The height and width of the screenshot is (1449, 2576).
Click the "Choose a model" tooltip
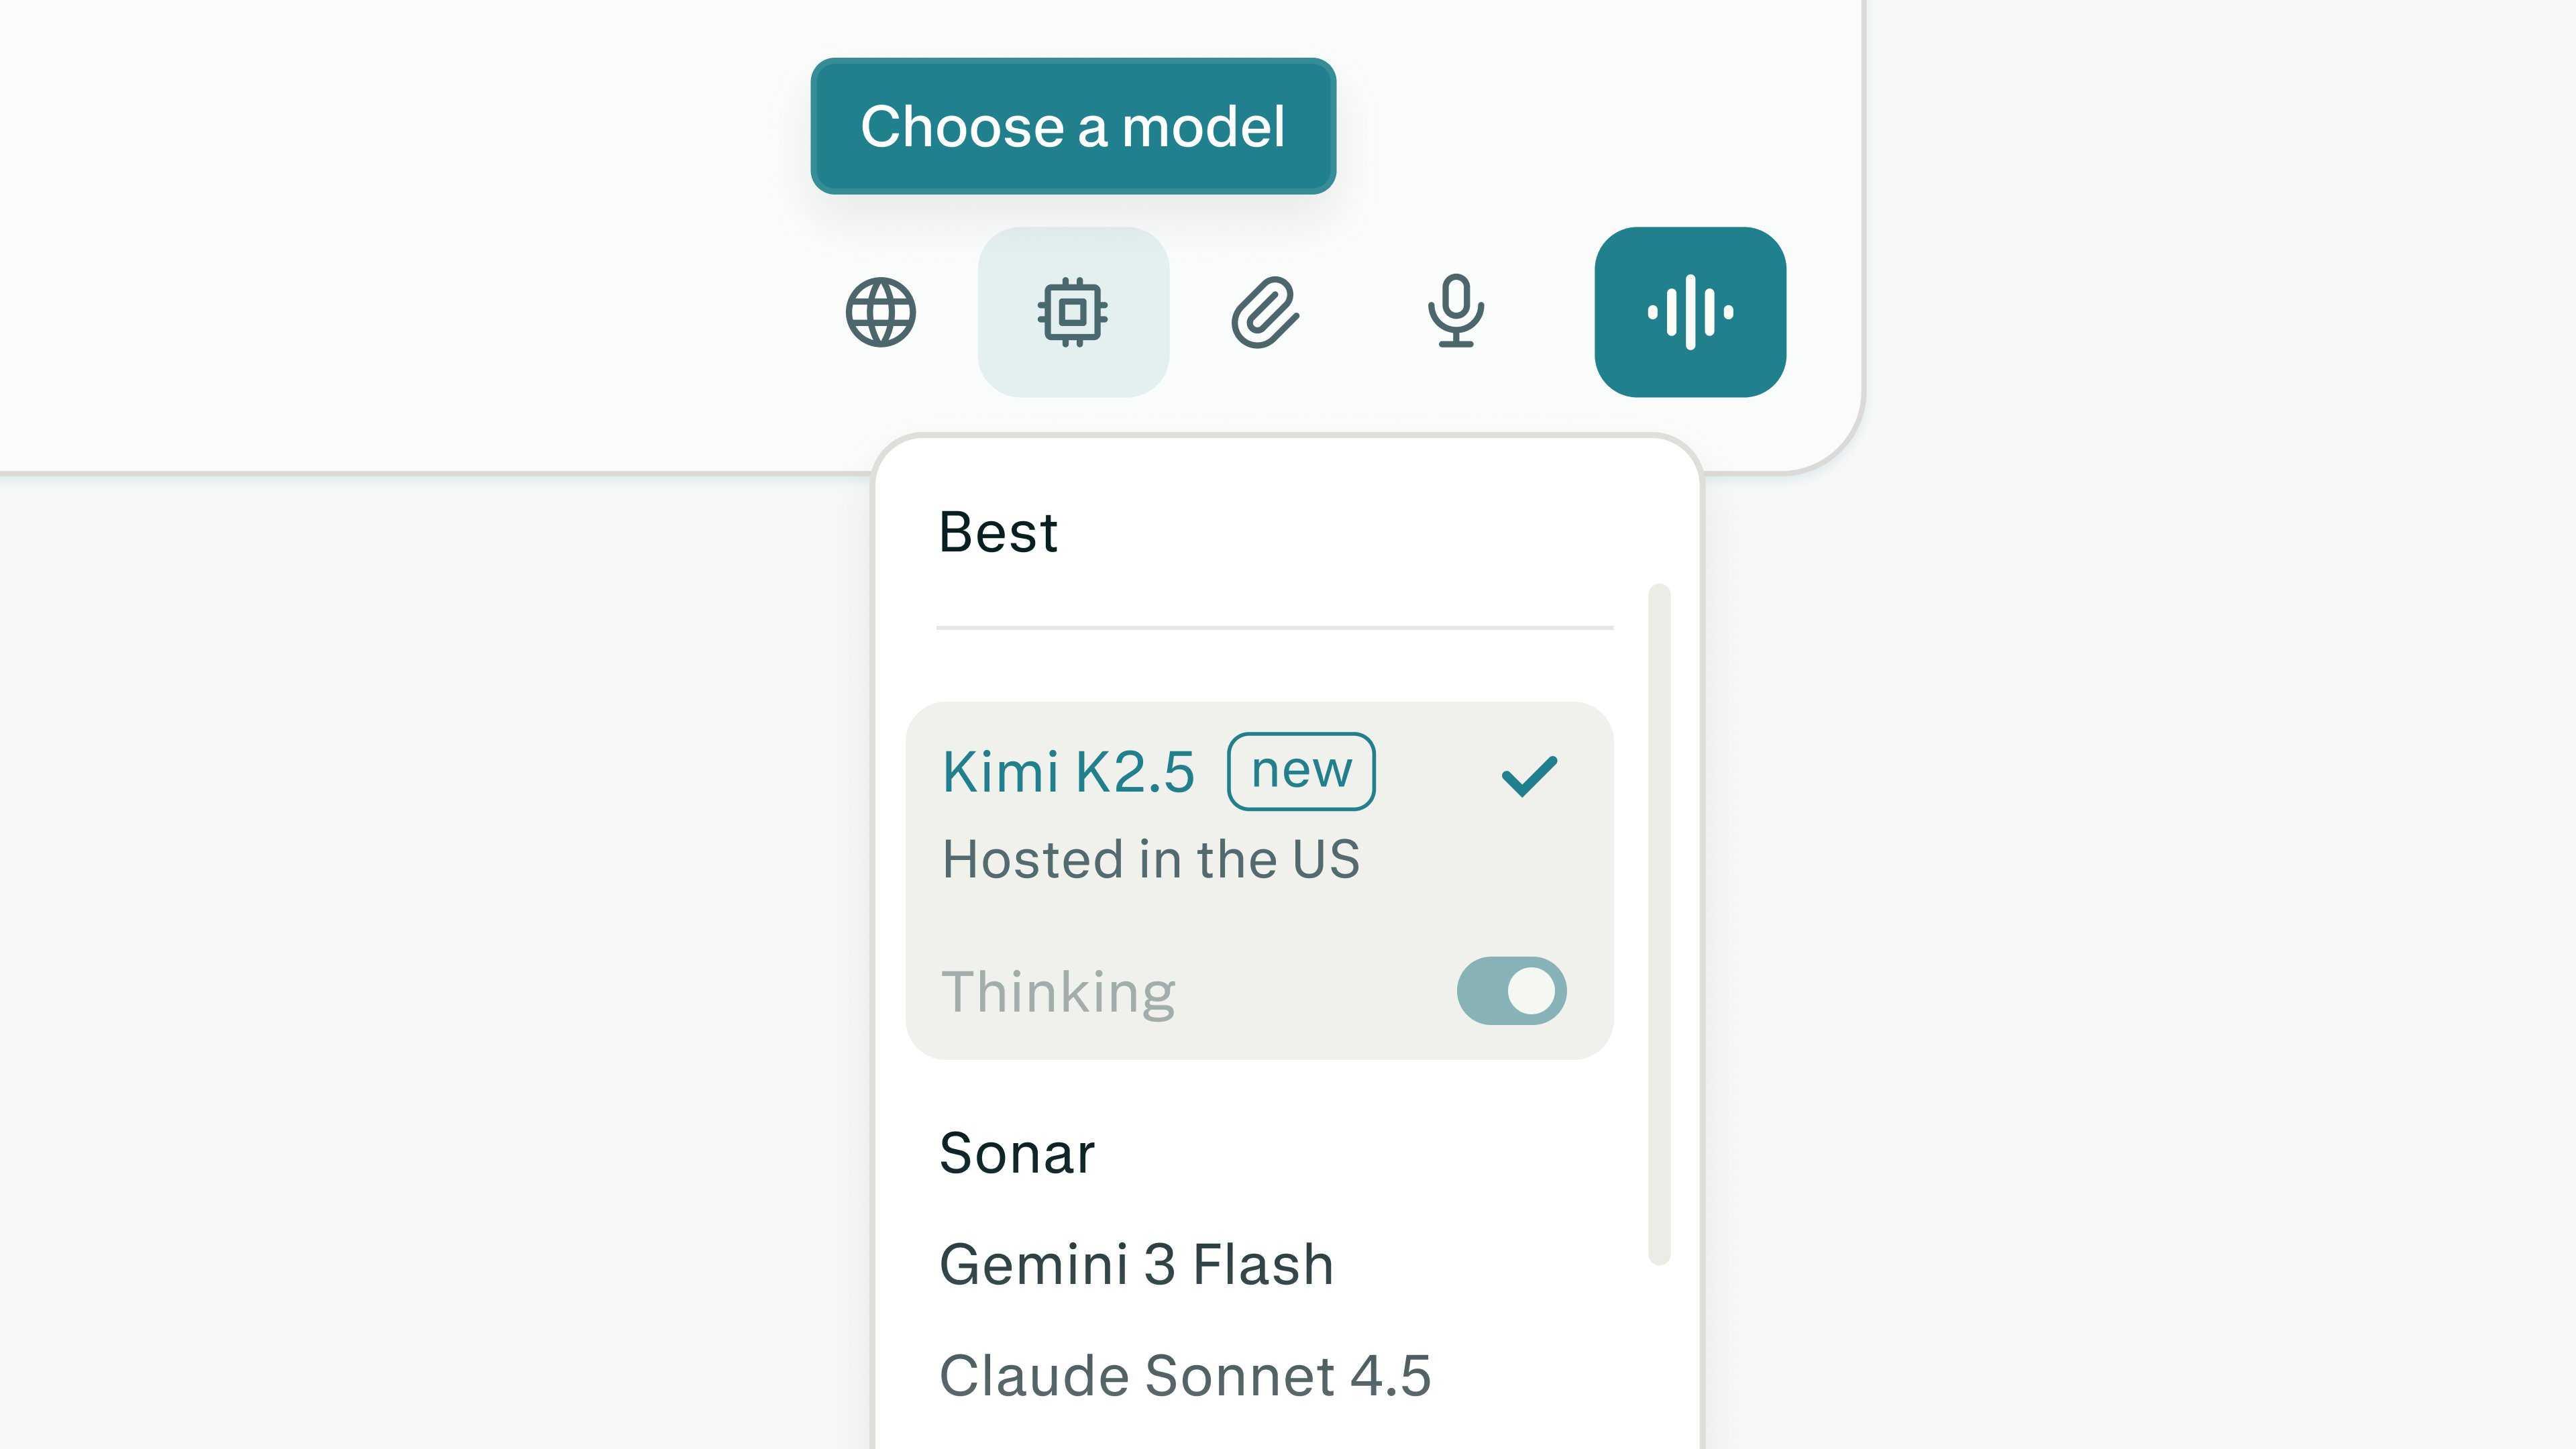click(1072, 126)
